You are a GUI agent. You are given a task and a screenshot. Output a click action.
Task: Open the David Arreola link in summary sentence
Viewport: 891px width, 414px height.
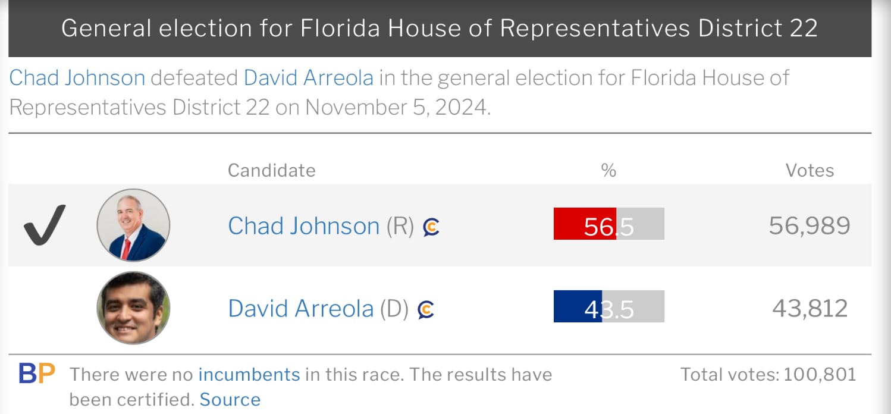click(x=309, y=78)
